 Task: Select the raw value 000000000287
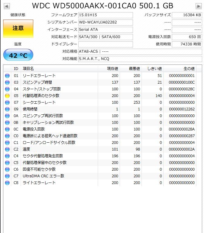point(182,136)
